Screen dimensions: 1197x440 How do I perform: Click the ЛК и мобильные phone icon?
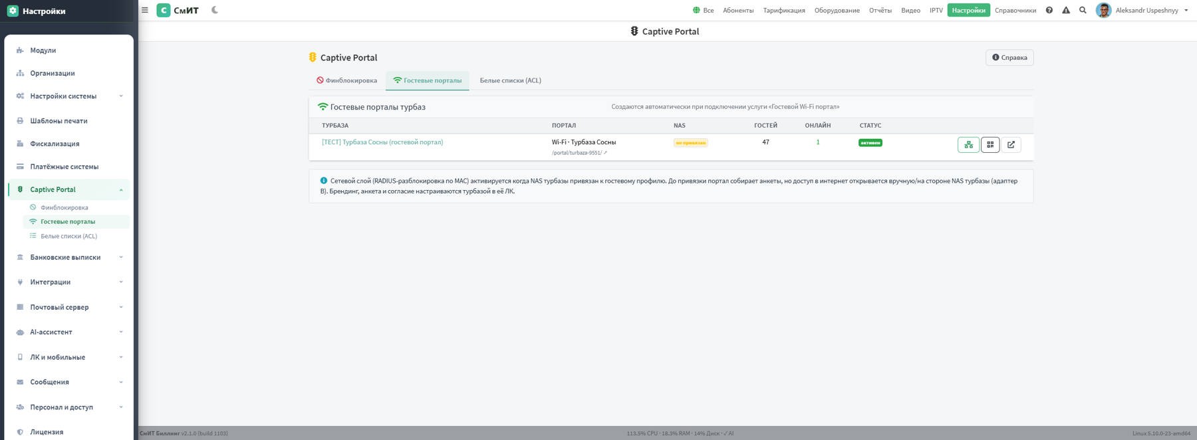pyautogui.click(x=20, y=357)
